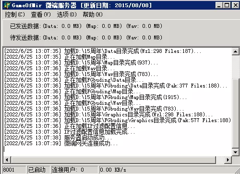Select log line Pak:377 Files:188
This screenshot has height=174, width=240.
click(116, 86)
